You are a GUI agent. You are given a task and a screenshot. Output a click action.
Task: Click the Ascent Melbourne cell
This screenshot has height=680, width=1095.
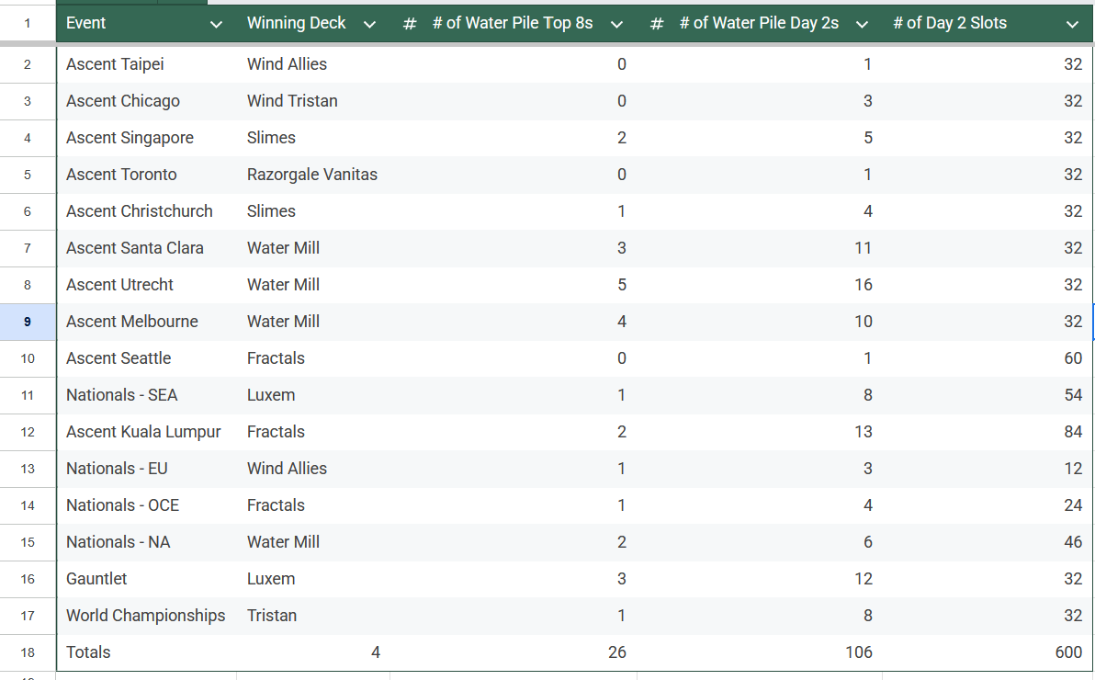147,322
